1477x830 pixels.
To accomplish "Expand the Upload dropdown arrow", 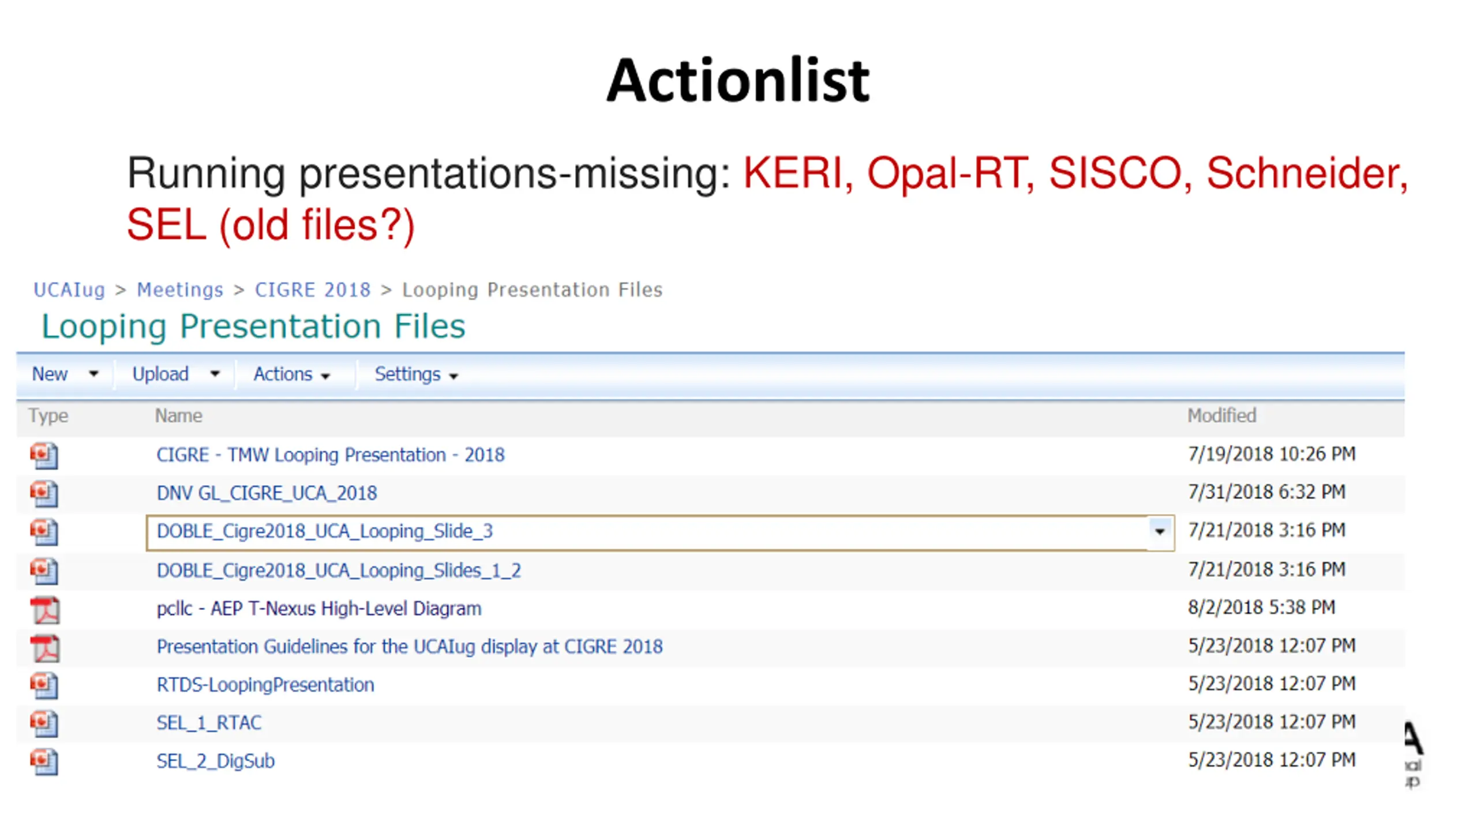I will tap(215, 374).
